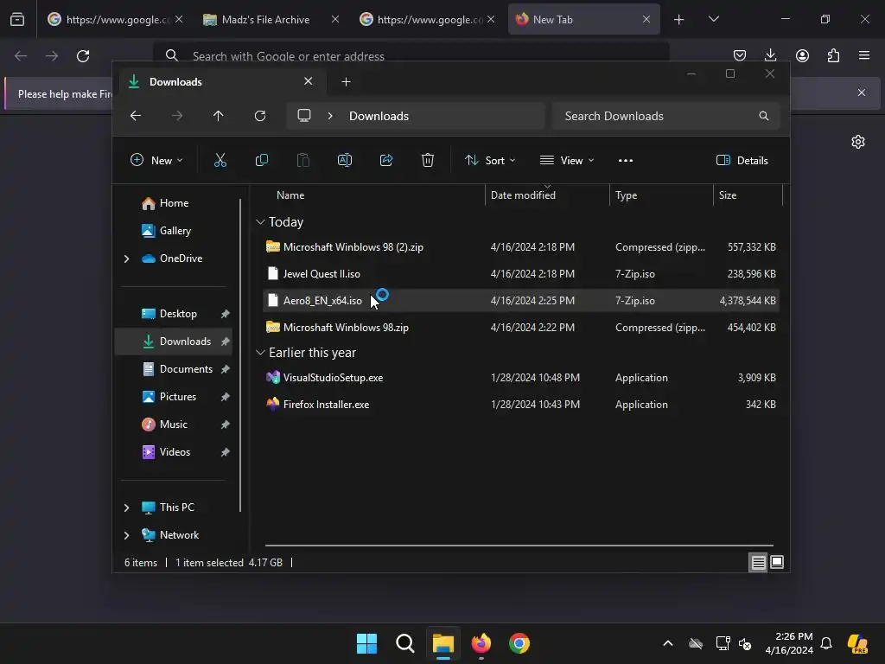Expand OneDrive in navigation pane
The height and width of the screenshot is (664, 885).
coord(126,259)
